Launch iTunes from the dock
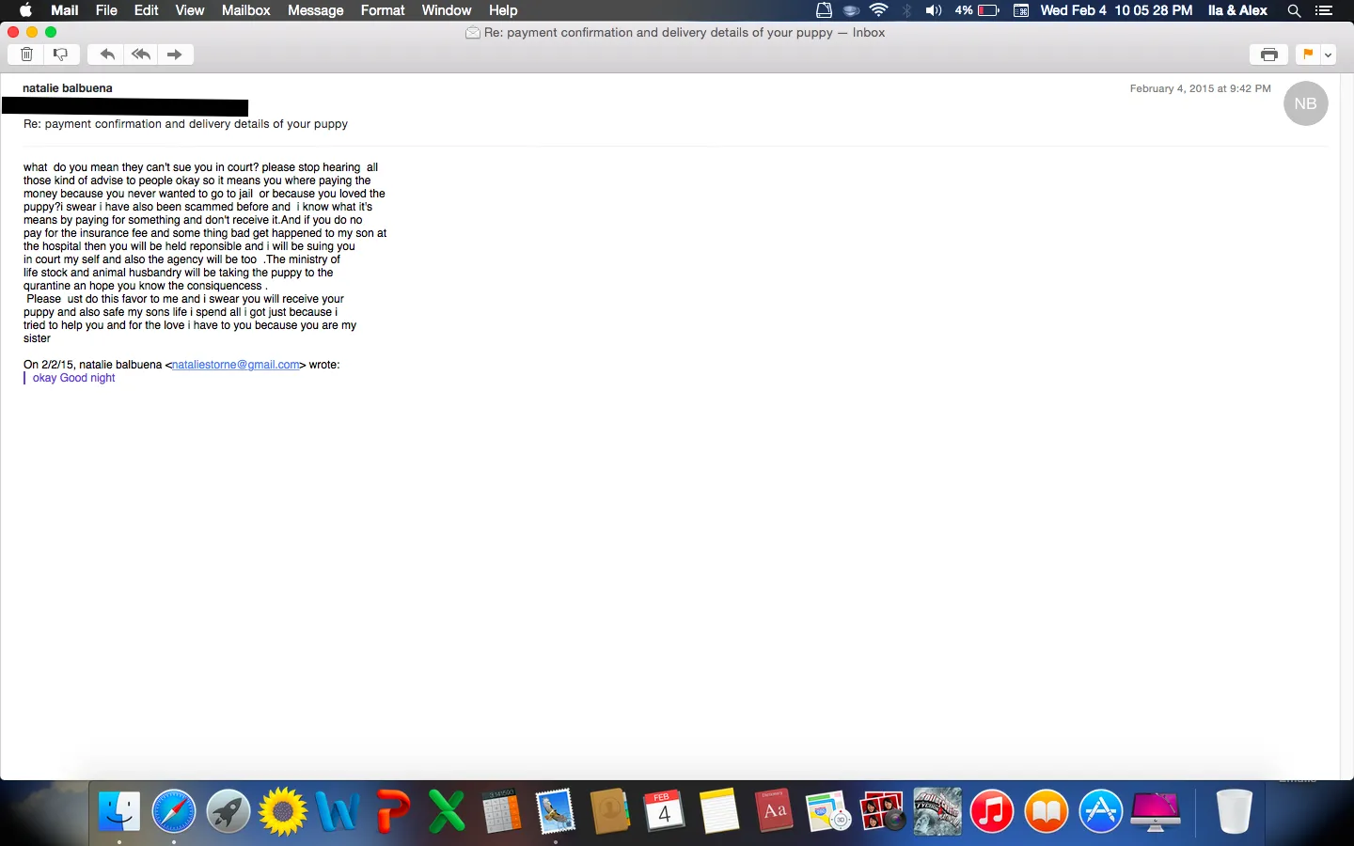The image size is (1354, 846). pos(992,811)
